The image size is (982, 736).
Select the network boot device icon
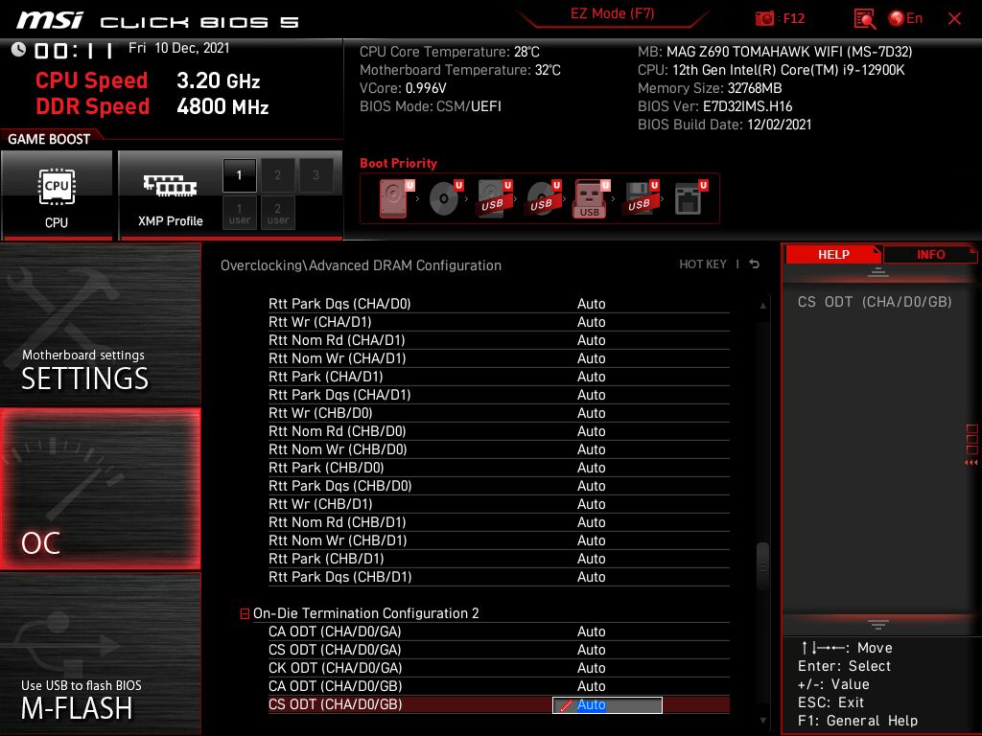(x=690, y=197)
